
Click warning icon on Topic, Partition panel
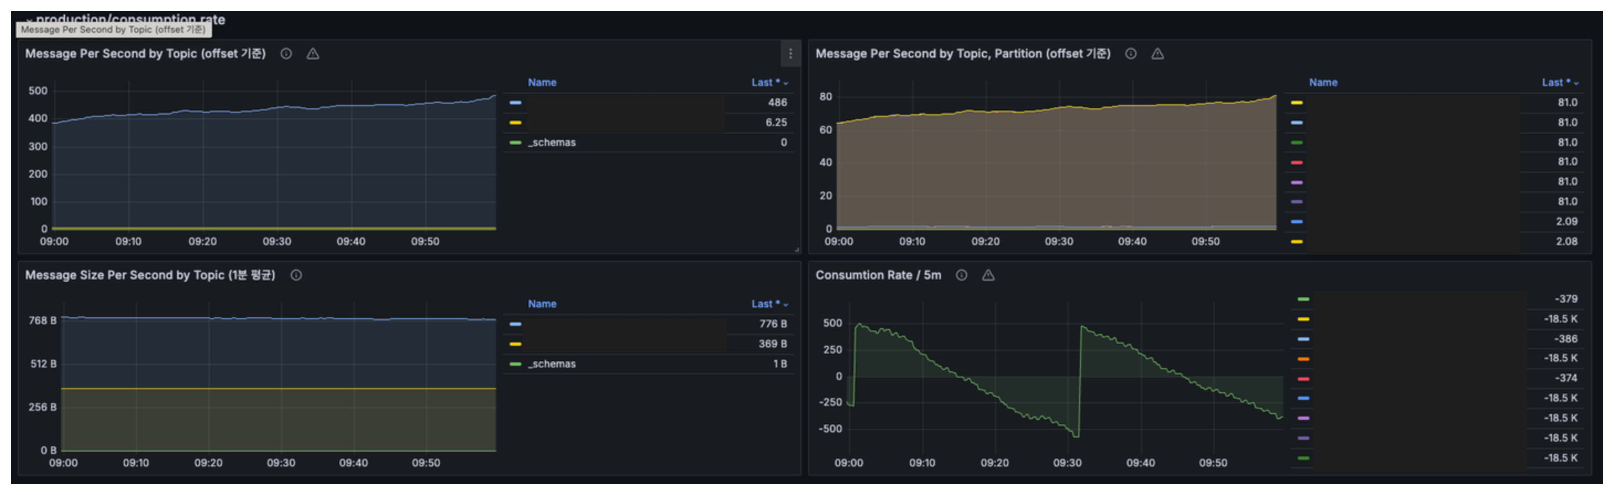pos(1157,54)
